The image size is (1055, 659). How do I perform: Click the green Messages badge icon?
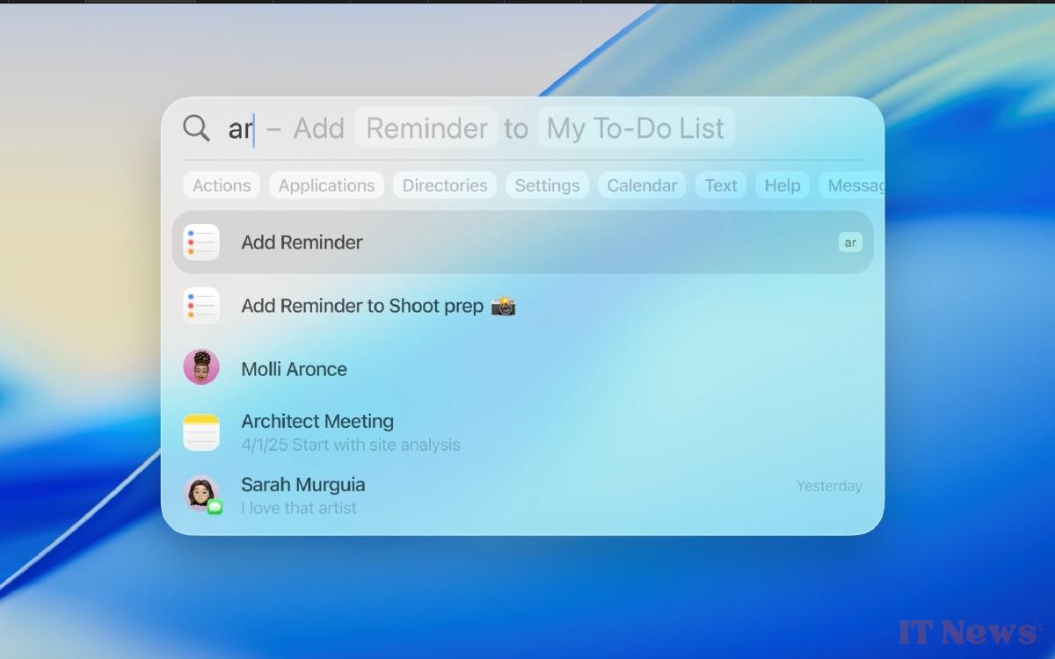coord(215,507)
